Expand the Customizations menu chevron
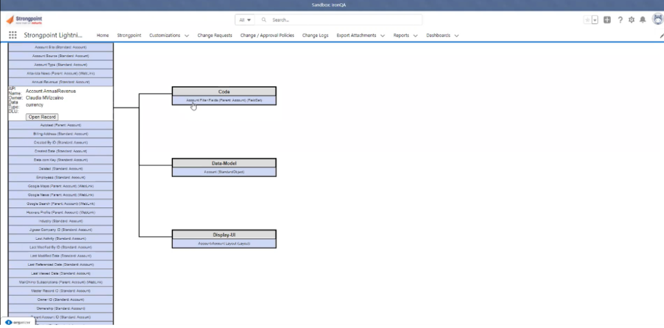 coord(187,36)
